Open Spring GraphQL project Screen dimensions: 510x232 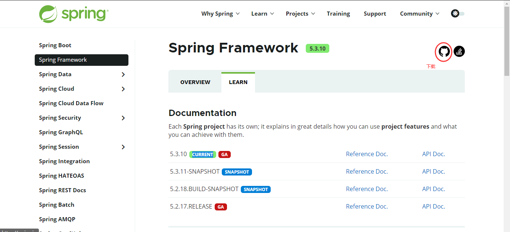61,132
